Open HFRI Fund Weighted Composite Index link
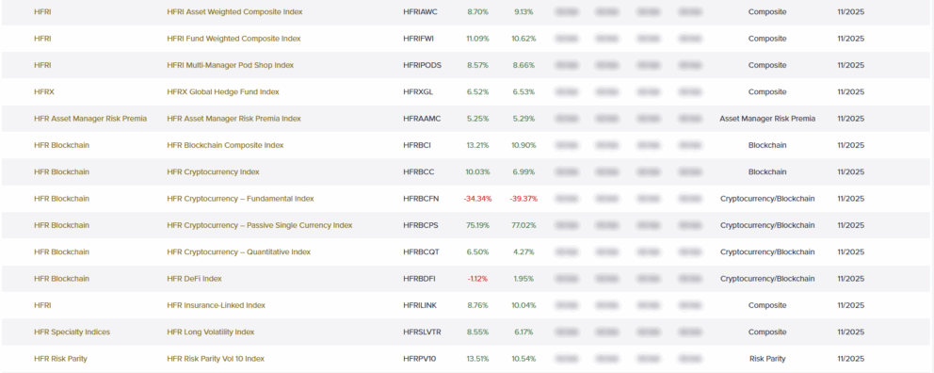The width and height of the screenshot is (934, 373). coord(233,39)
